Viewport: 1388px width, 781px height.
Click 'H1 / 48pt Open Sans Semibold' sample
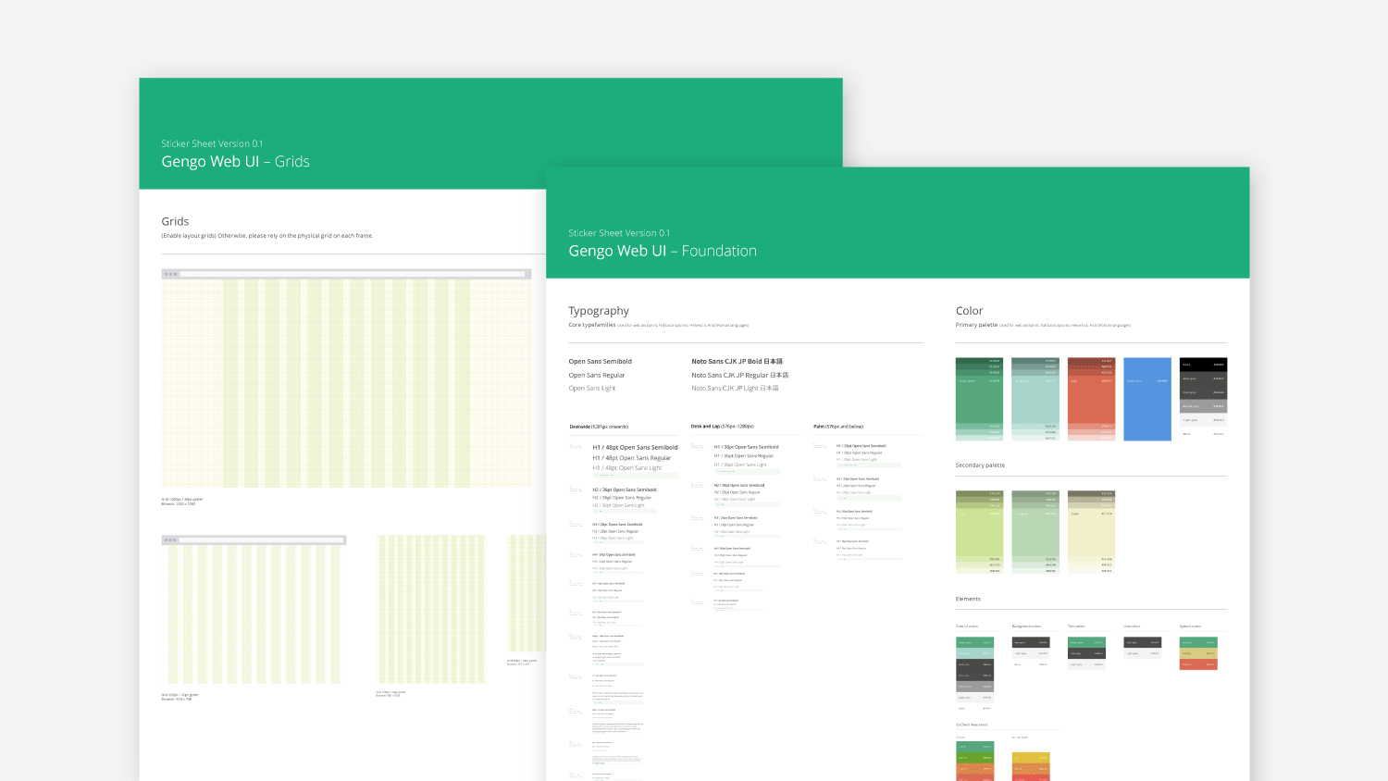click(x=636, y=448)
